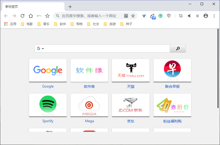Image resolution: width=220 pixels, height=145 pixels.
Task: Click the Spotify text link
Action: tap(48, 121)
